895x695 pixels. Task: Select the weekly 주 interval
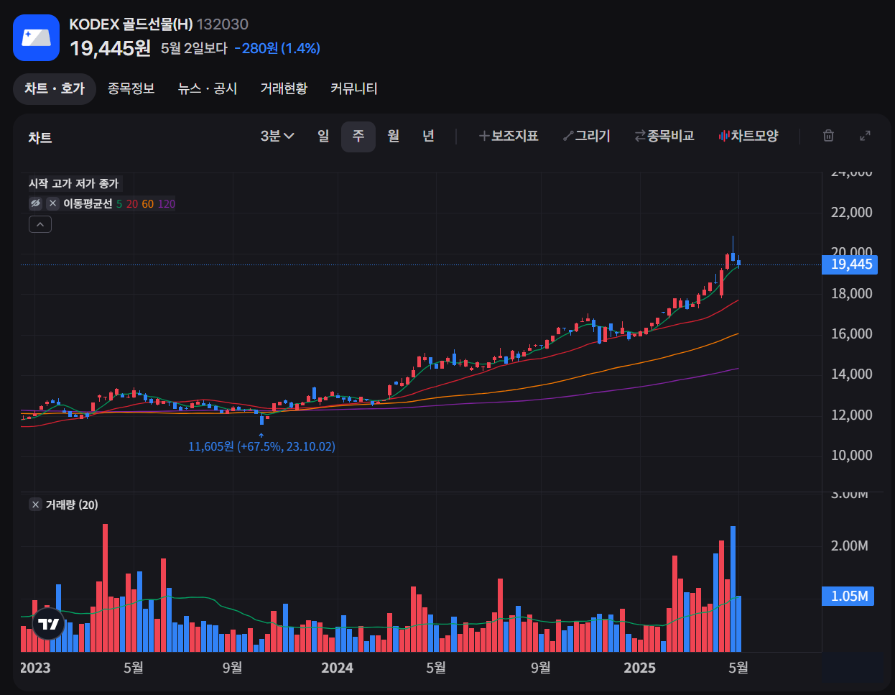pyautogui.click(x=358, y=137)
